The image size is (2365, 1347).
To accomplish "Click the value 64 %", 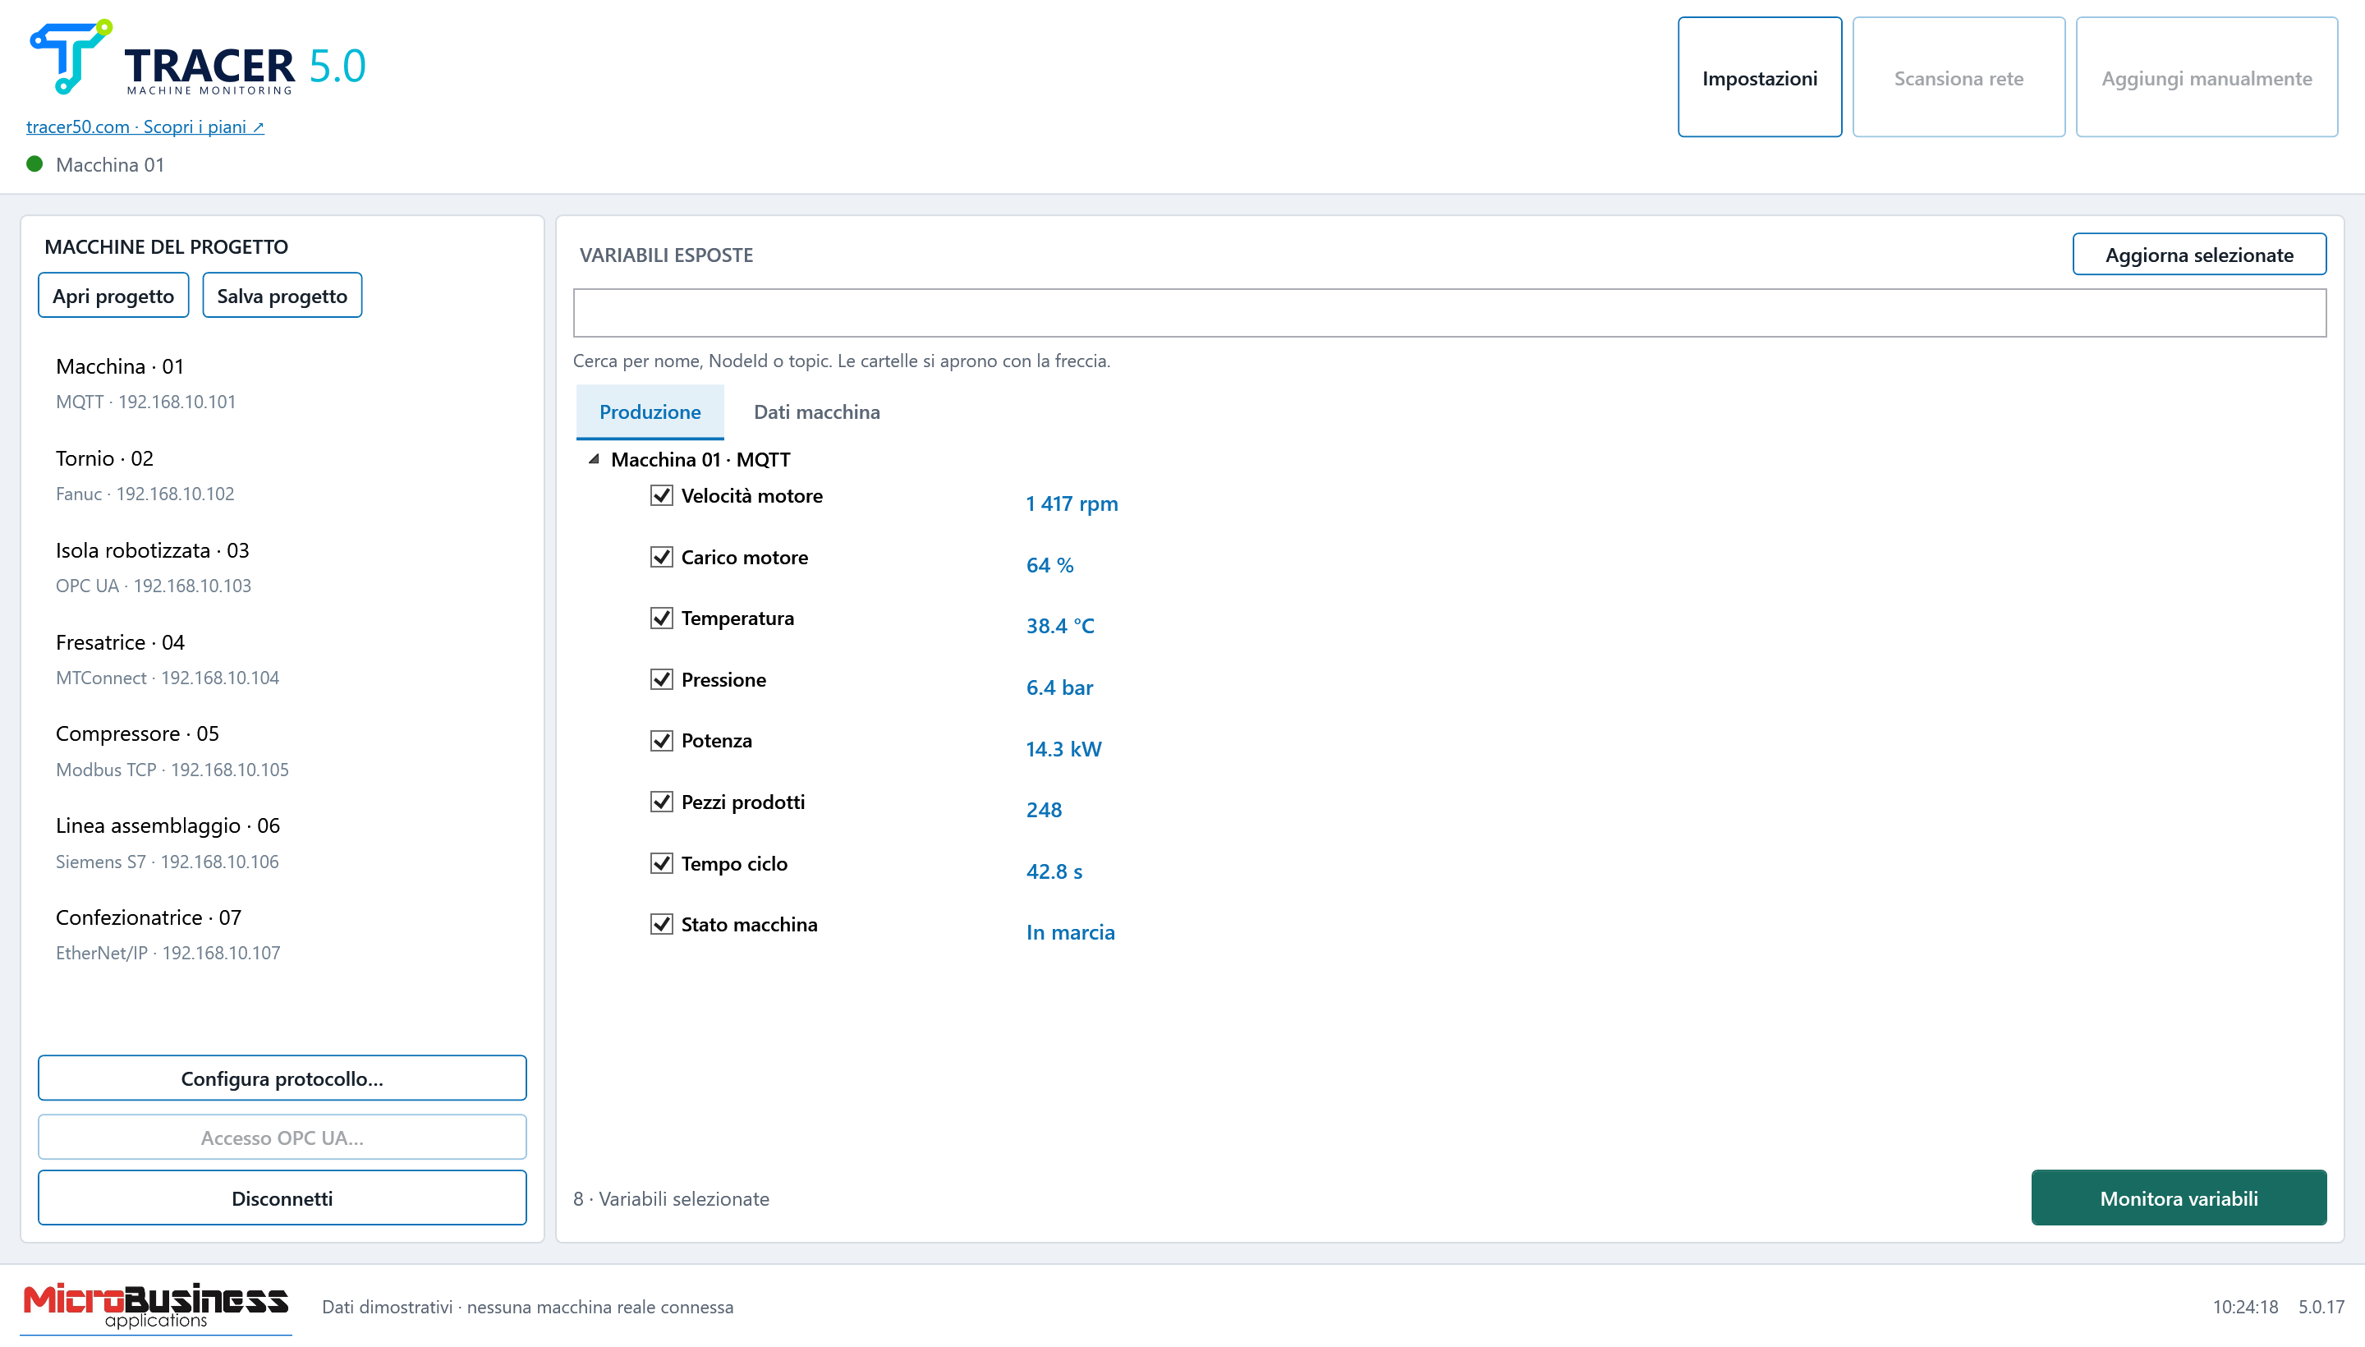I will (1049, 565).
